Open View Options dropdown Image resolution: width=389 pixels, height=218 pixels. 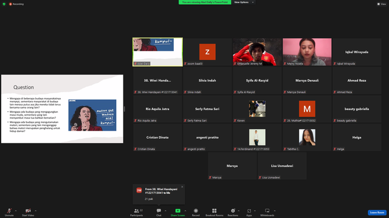click(x=244, y=2)
